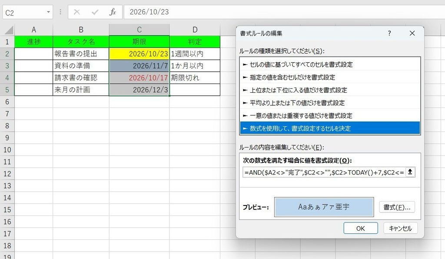Click header cell 判定
The width and height of the screenshot is (445, 259).
point(195,42)
